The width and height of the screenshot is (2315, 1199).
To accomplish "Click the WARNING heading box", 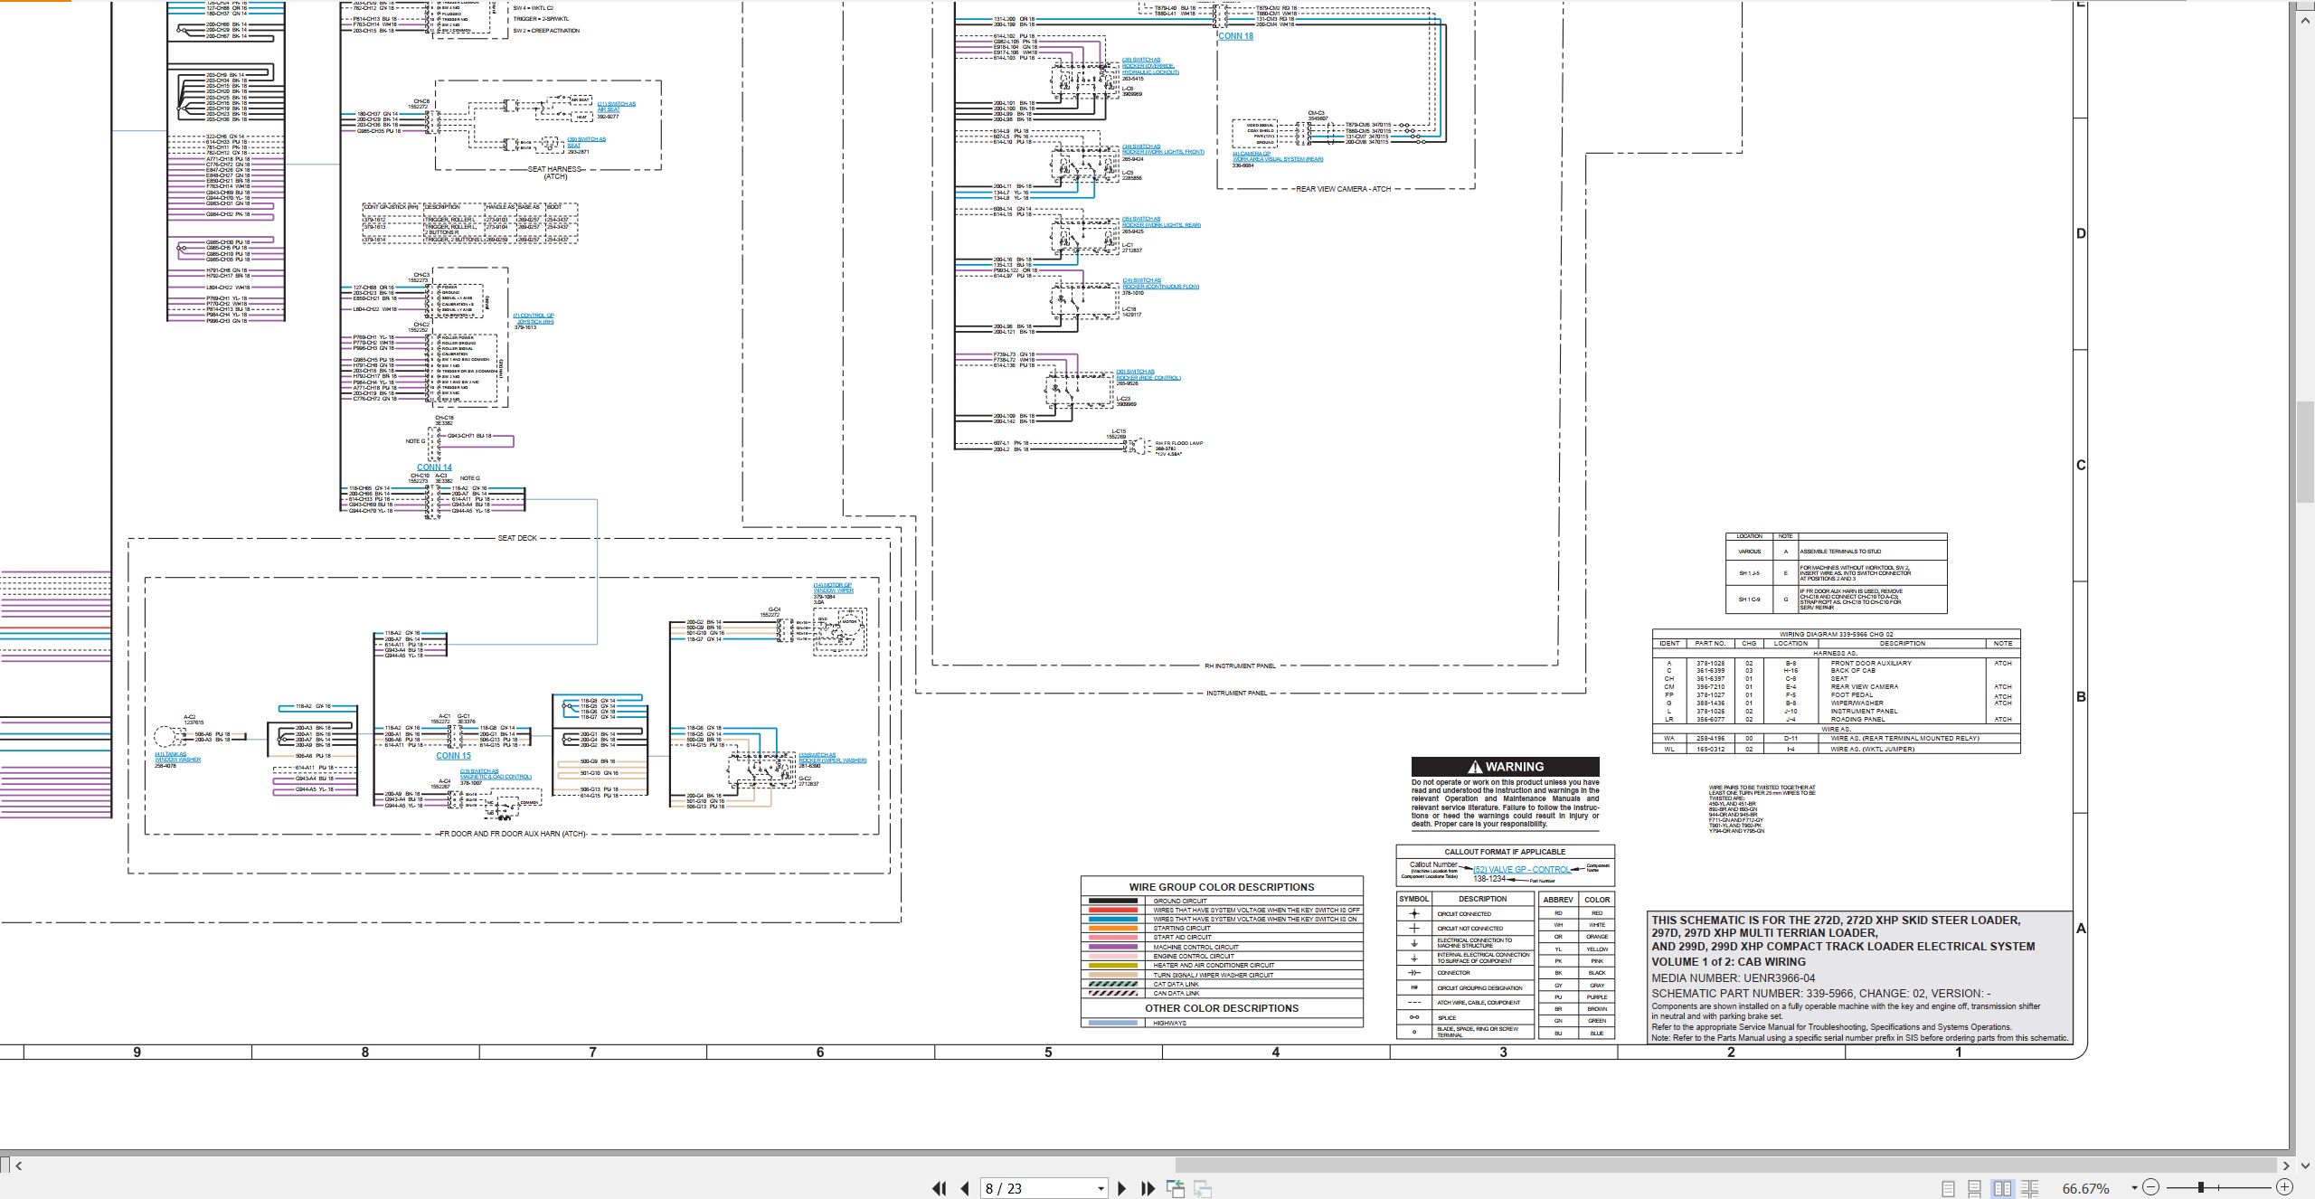I will pyautogui.click(x=1505, y=766).
